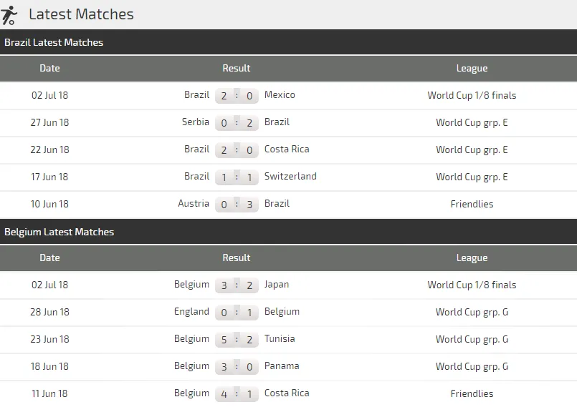Click the Brazil 1:1 Switzerland score box
Viewport: 577px width, 407px height.
[237, 177]
